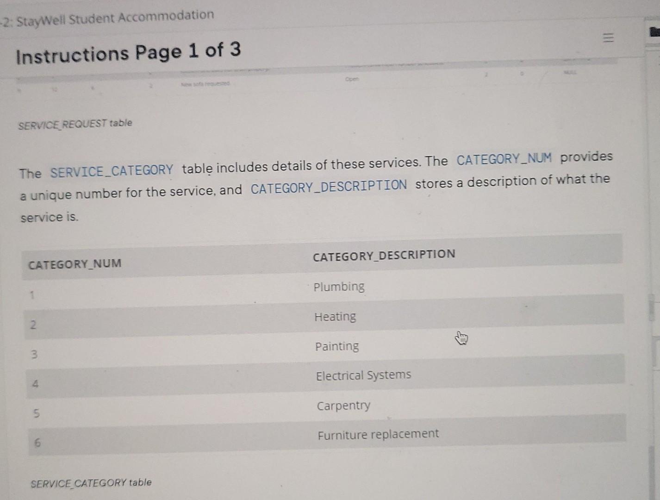Select the CATEGORY_DESCRIPTION column header
The height and width of the screenshot is (500, 660).
coord(384,255)
